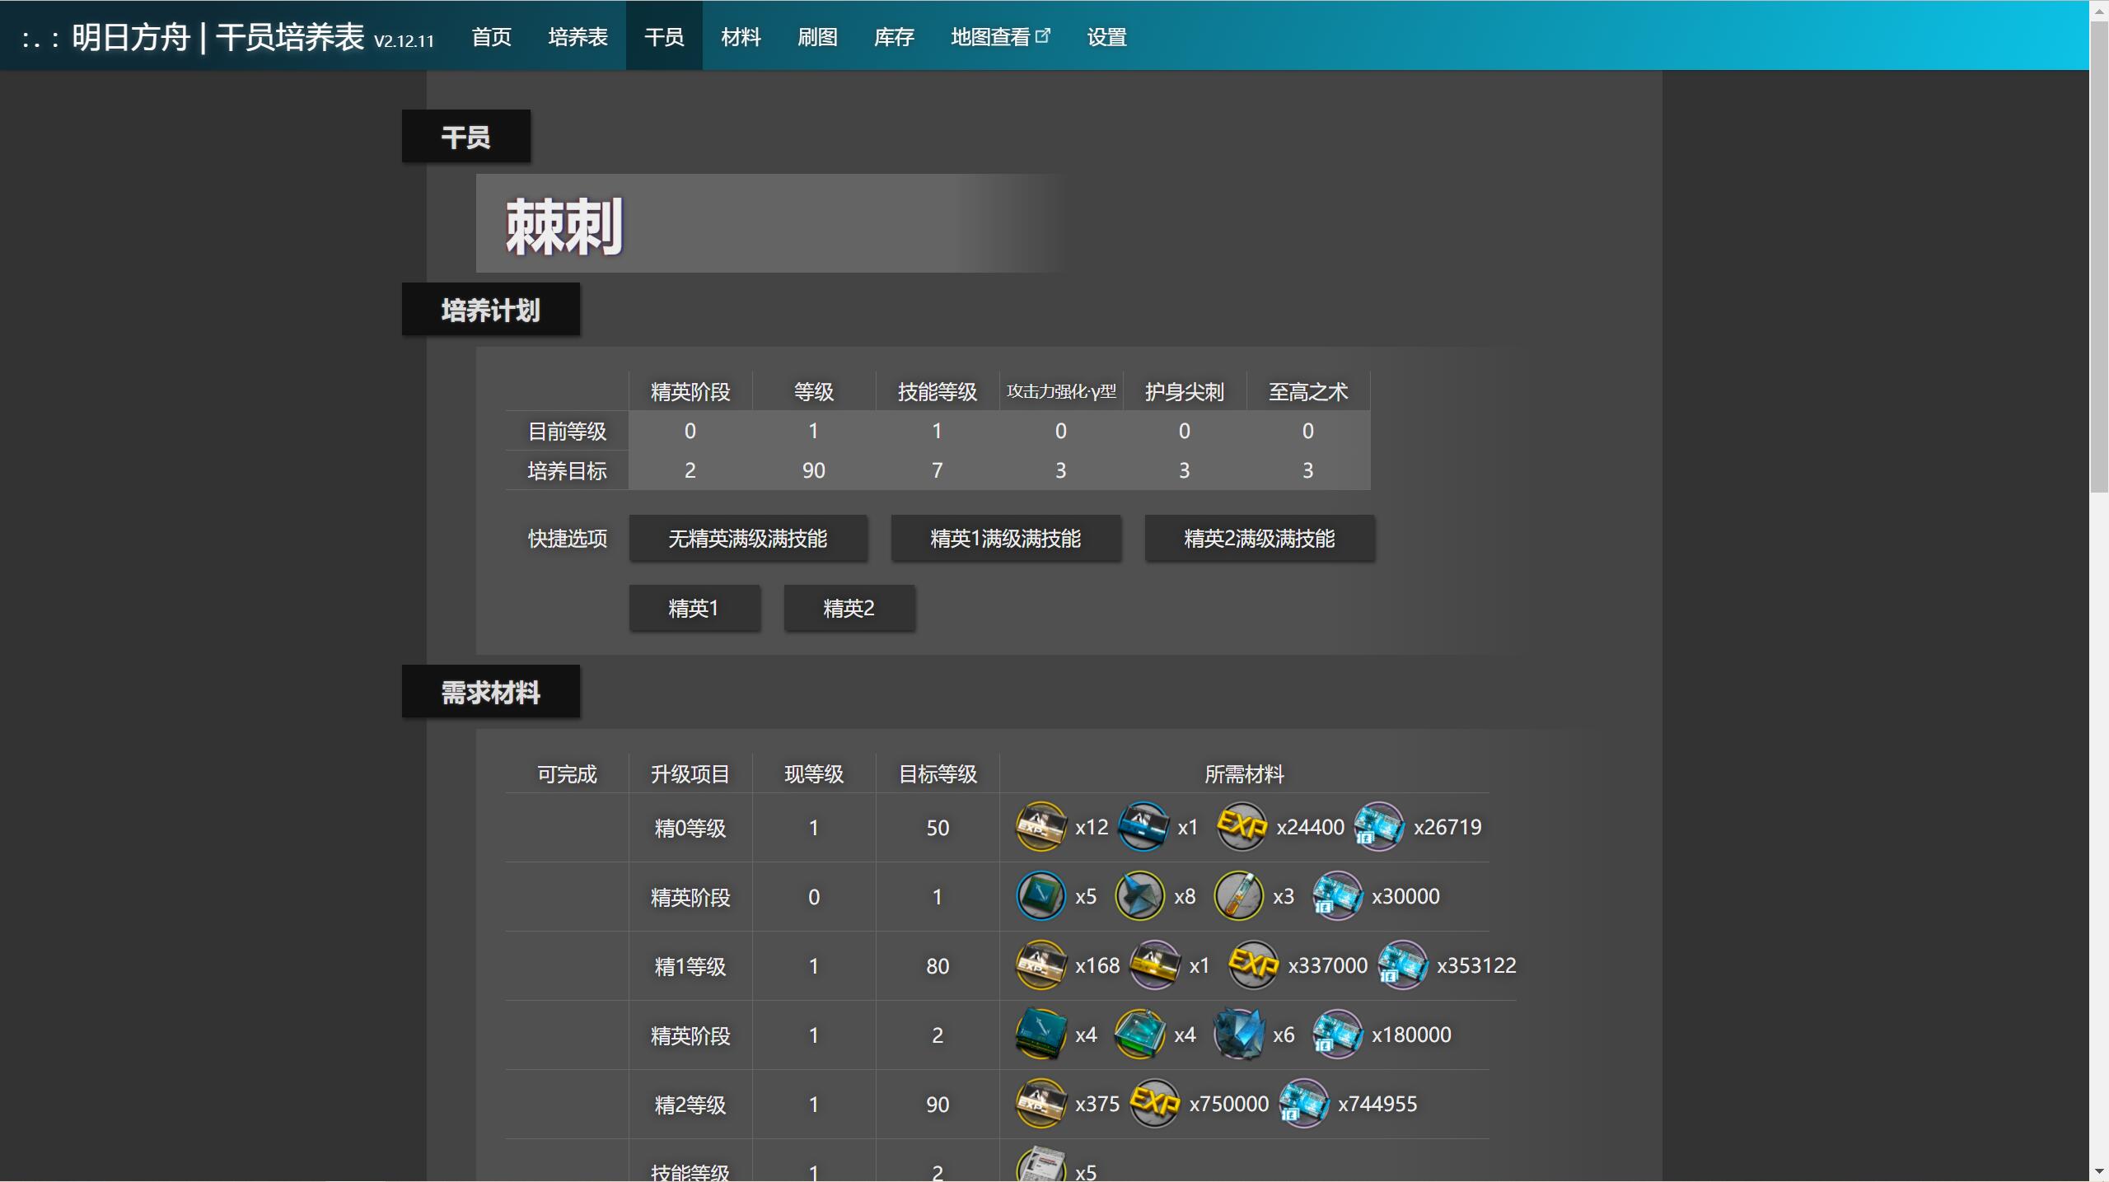Click the 精英1 shortcut button
Image resolution: width=2109 pixels, height=1182 pixels.
point(694,608)
